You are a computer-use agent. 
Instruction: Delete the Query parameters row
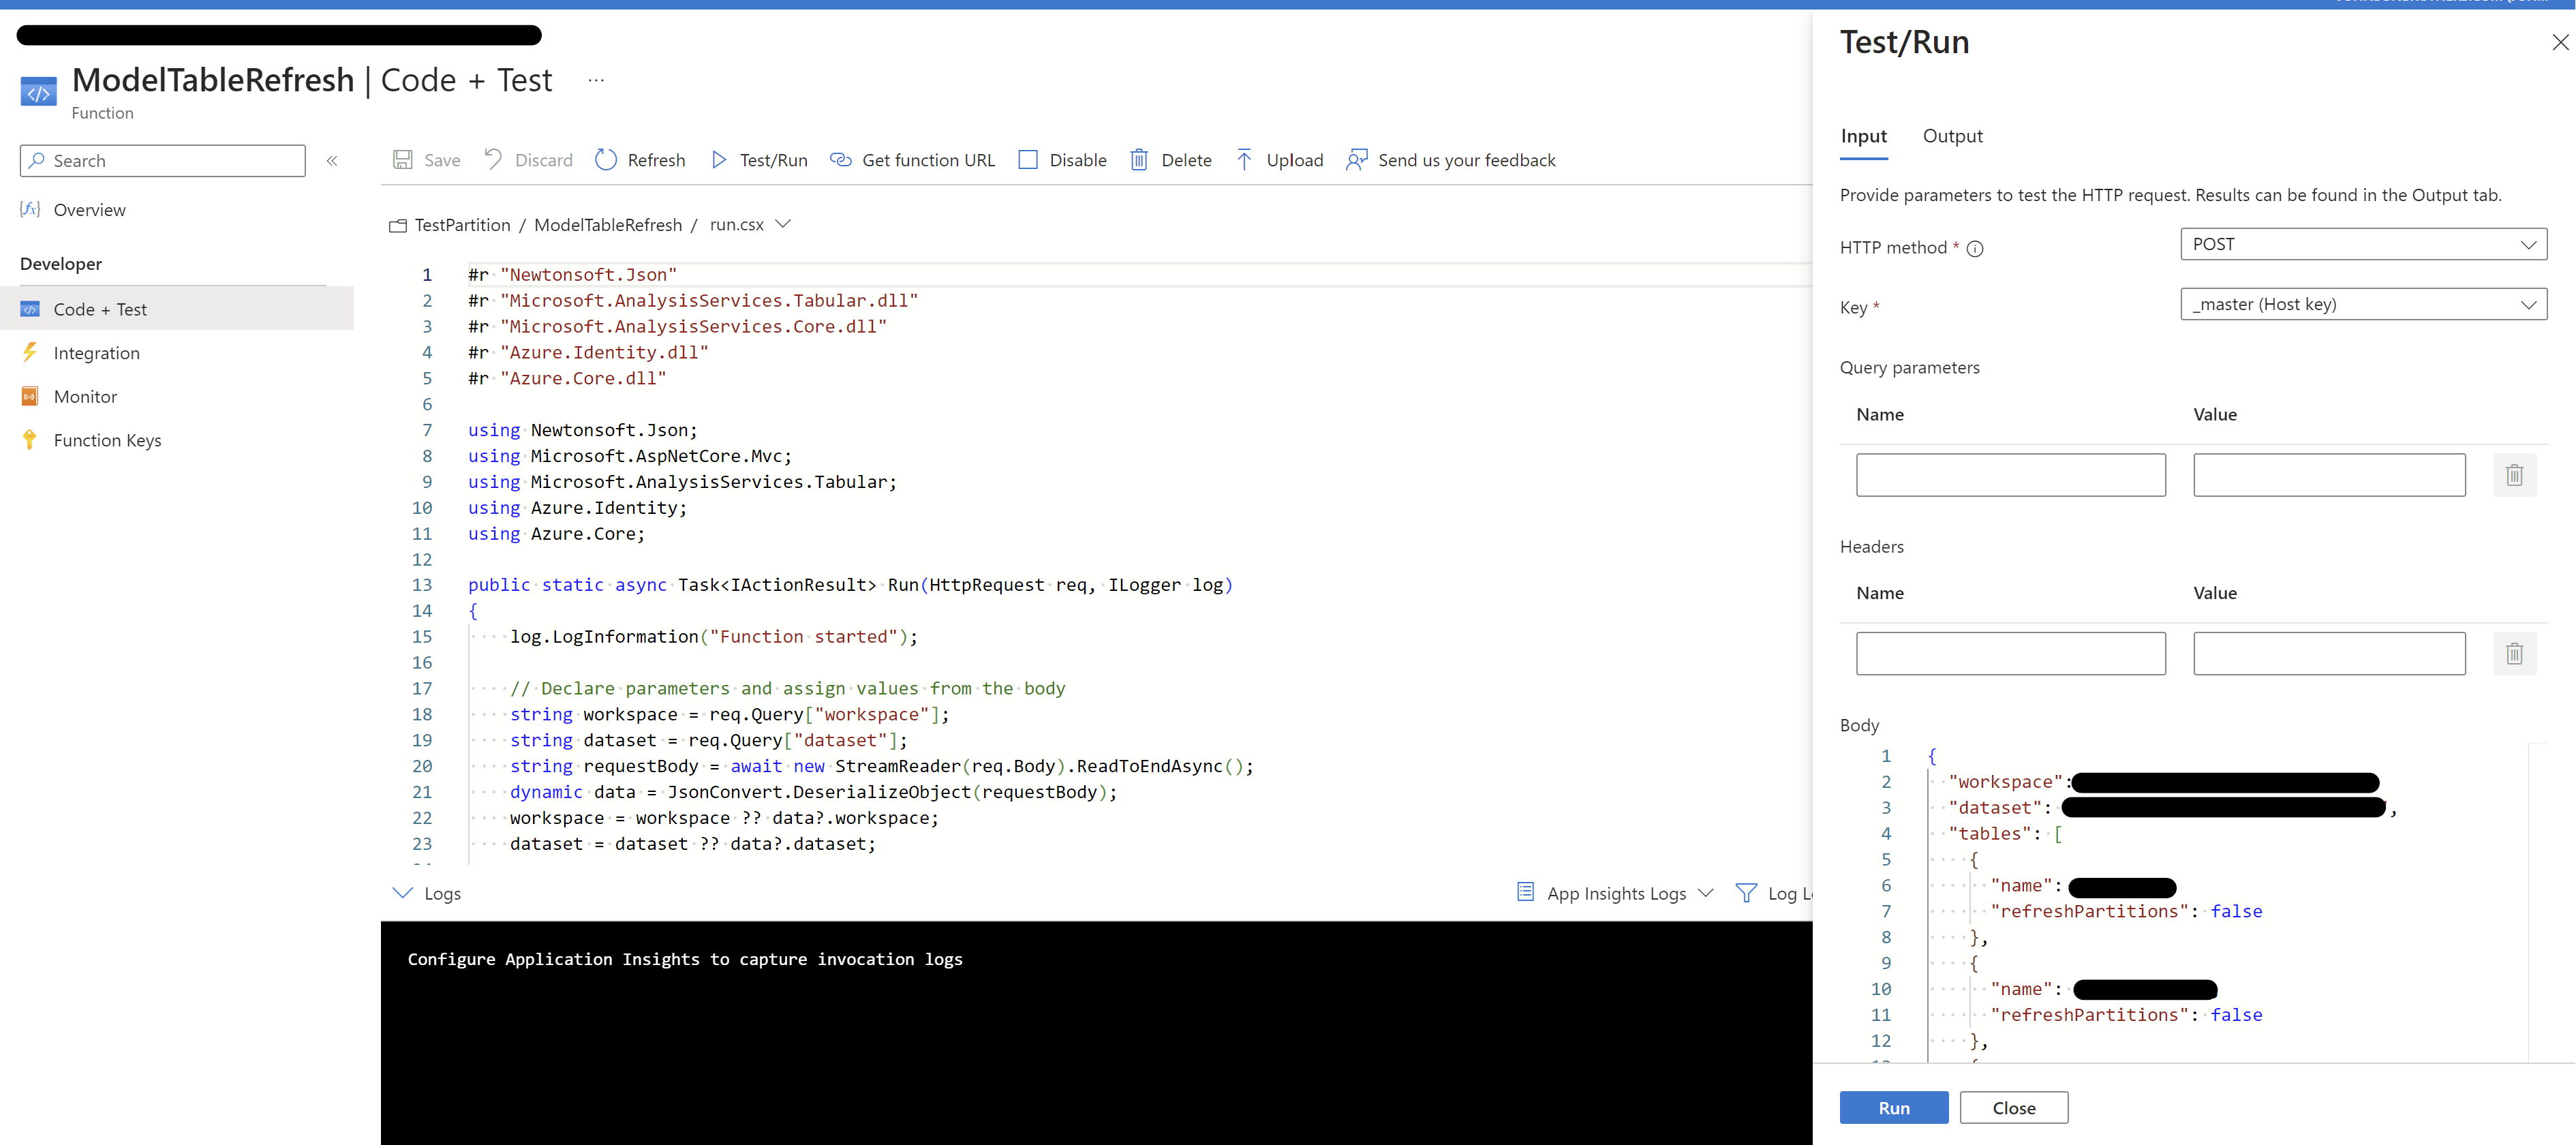tap(2515, 475)
